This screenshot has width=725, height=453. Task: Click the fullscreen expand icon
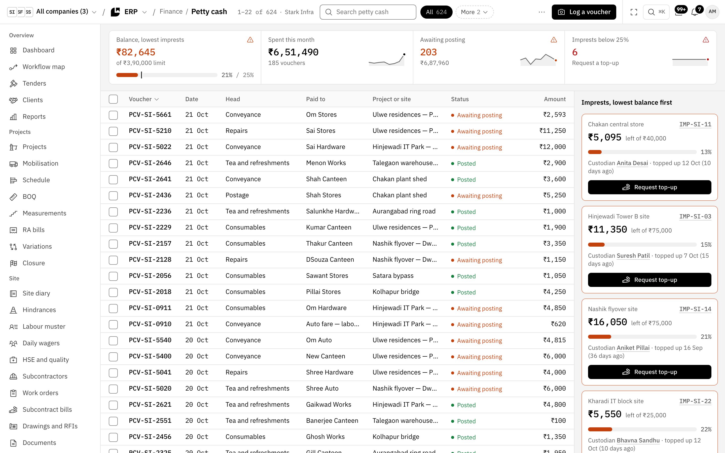pos(634,12)
